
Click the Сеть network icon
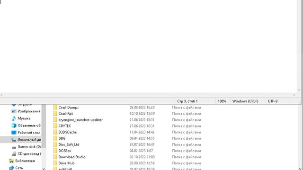pyautogui.click(x=11, y=168)
